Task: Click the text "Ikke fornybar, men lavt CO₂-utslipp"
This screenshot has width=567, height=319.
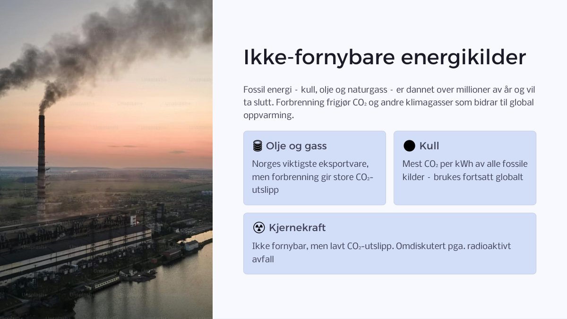Action: (x=322, y=246)
